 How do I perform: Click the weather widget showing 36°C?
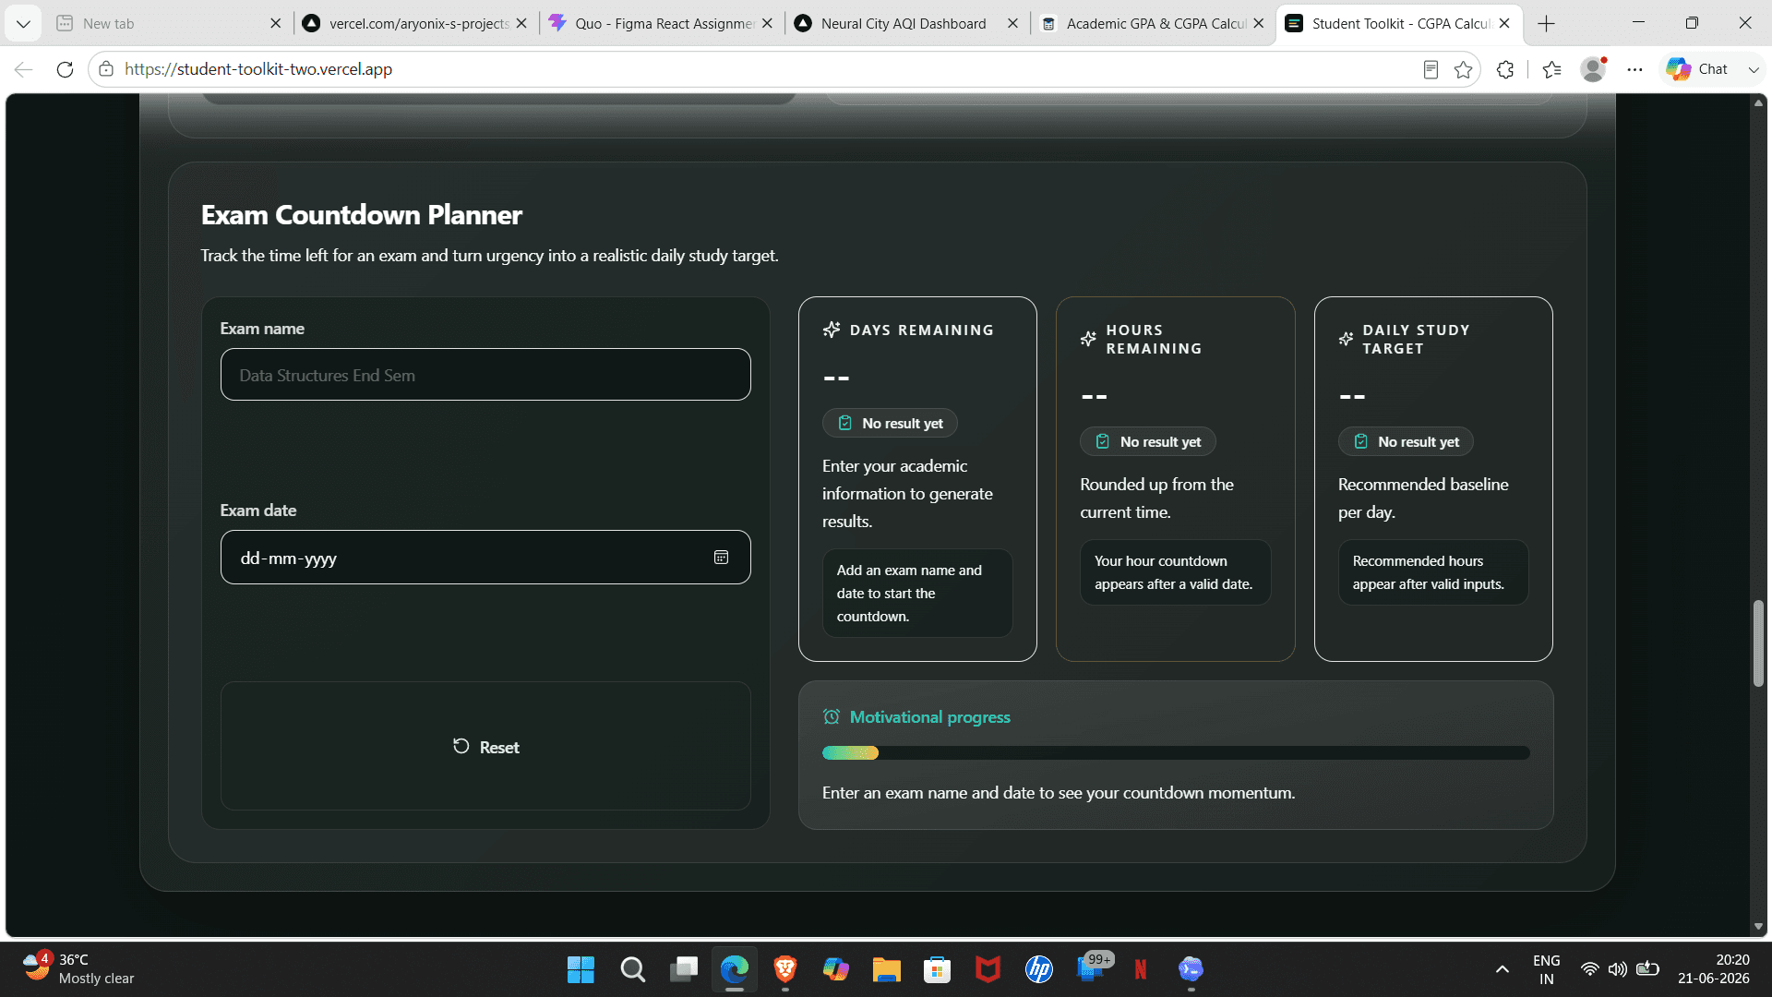click(78, 969)
